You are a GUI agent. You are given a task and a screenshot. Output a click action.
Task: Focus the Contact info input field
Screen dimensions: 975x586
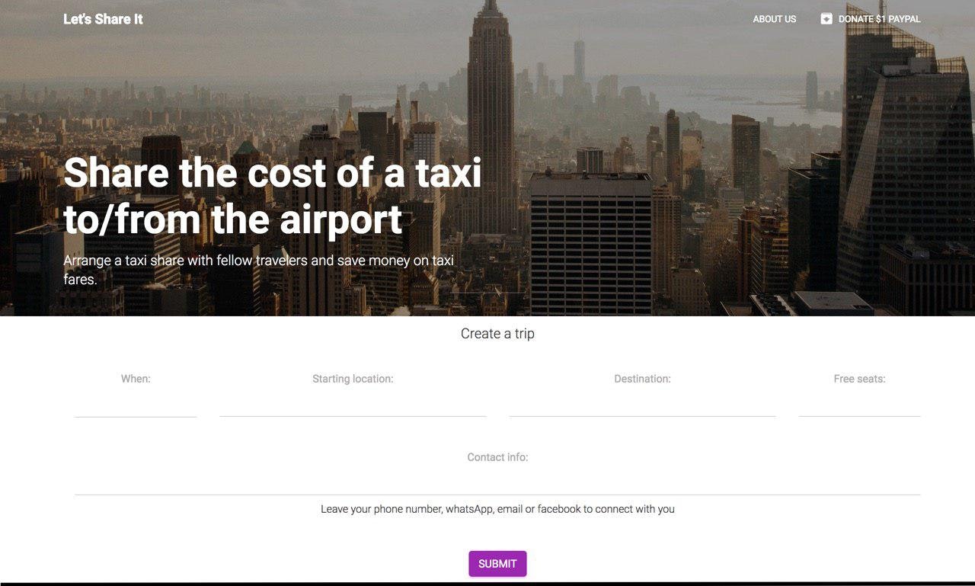(497, 483)
